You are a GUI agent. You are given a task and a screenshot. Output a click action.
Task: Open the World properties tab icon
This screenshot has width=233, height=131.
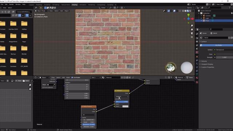coord(197,52)
